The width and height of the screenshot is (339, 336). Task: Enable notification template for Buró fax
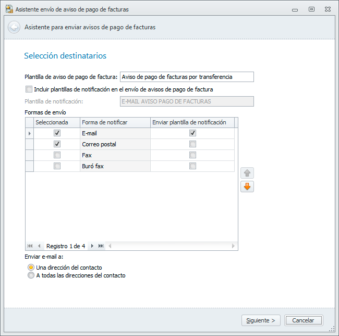point(193,166)
